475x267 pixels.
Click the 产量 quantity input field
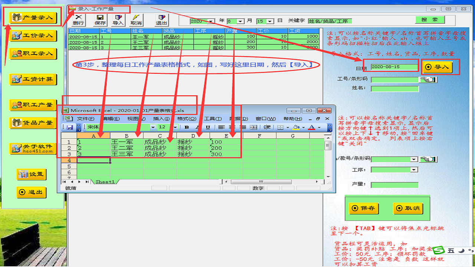point(394,185)
